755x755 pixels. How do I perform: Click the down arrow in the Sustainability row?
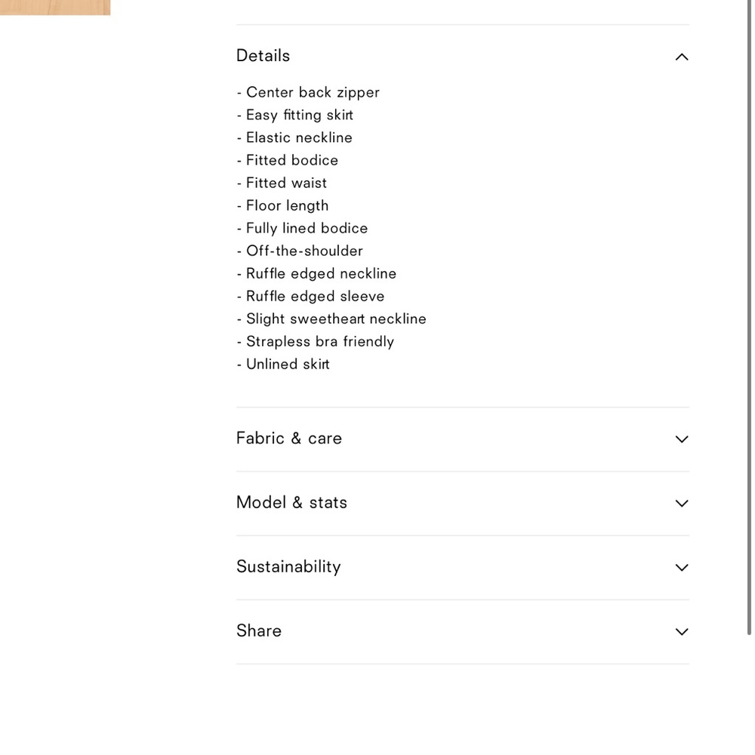pyautogui.click(x=681, y=567)
